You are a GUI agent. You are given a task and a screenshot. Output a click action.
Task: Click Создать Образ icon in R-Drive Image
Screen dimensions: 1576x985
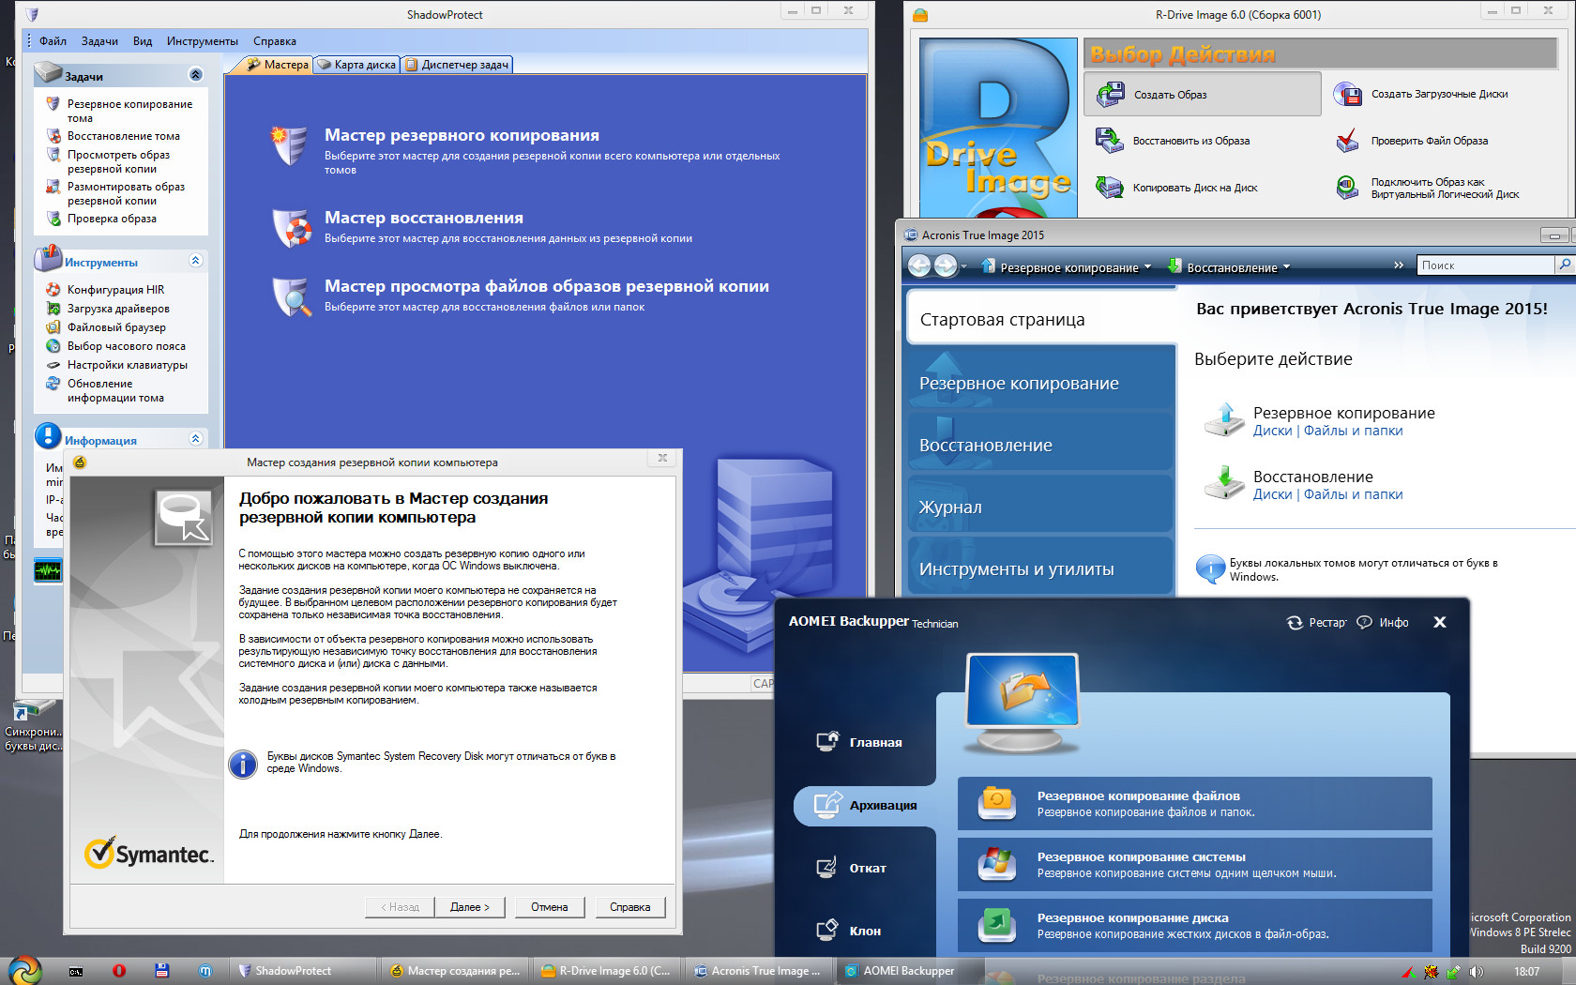click(1111, 94)
